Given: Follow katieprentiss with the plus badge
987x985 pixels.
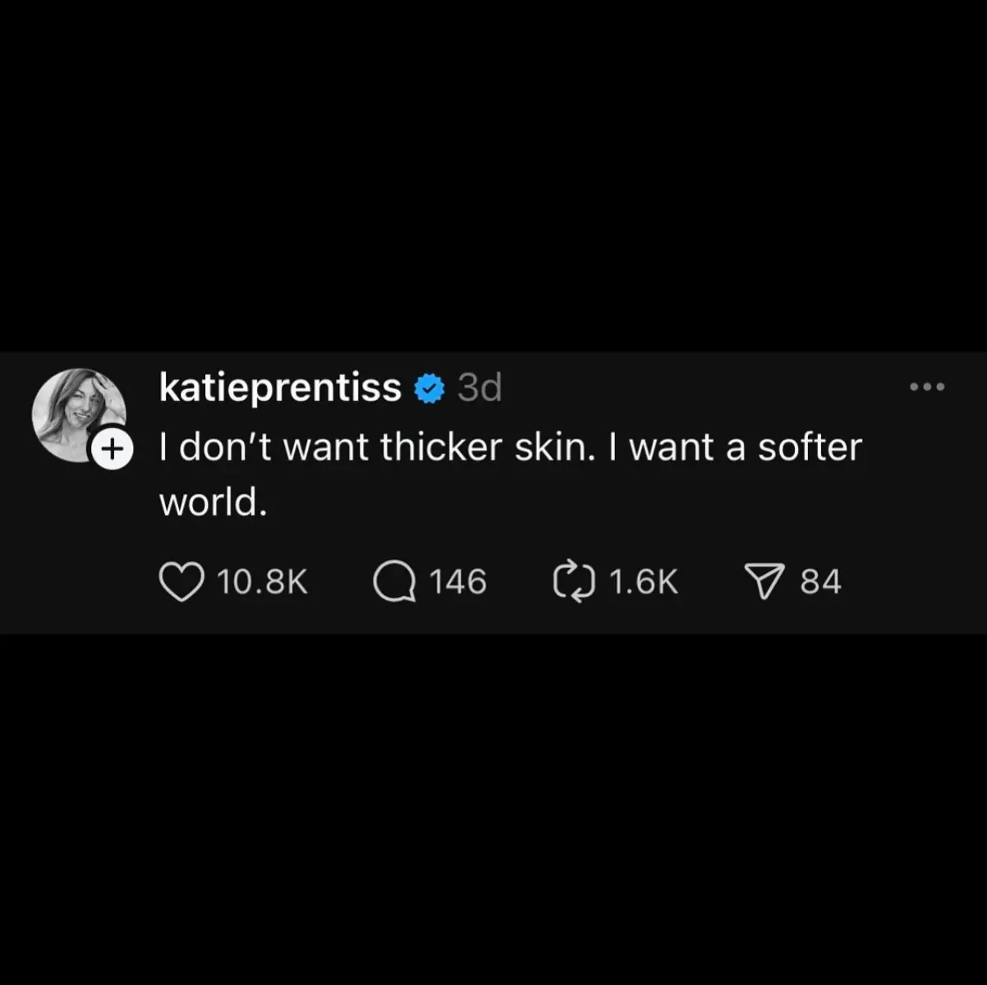Looking at the screenshot, I should coord(111,449).
